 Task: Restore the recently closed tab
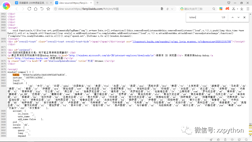tap(42, 9)
